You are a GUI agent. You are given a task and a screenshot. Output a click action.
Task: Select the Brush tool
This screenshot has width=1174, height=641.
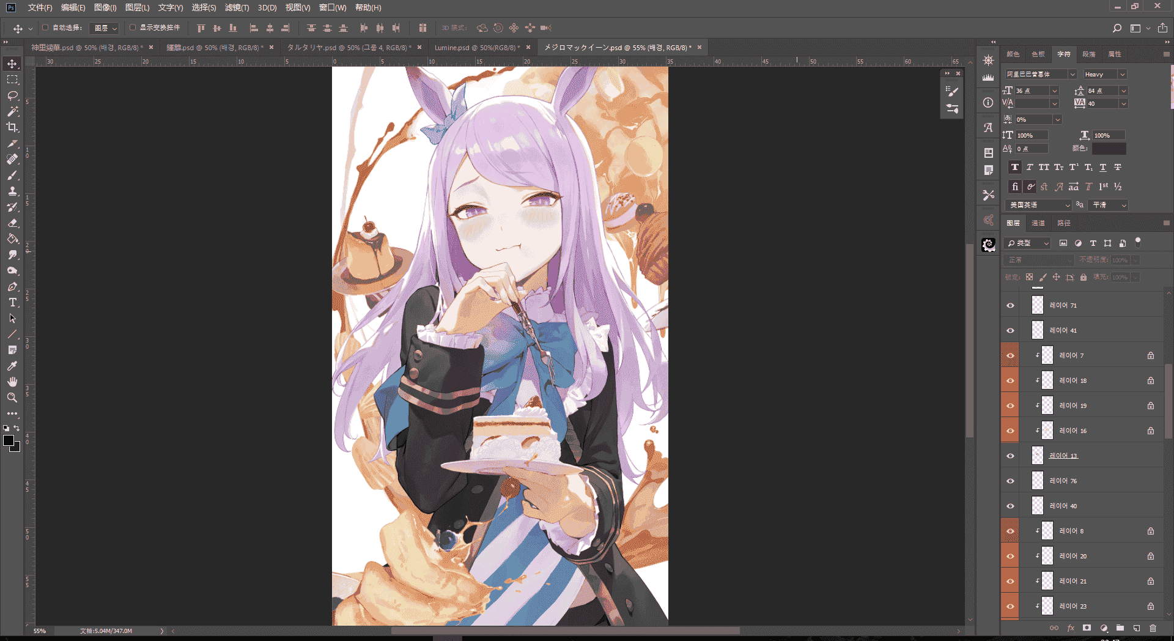click(12, 175)
